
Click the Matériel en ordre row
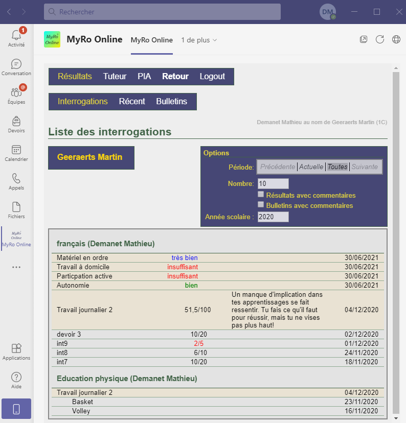pos(218,257)
